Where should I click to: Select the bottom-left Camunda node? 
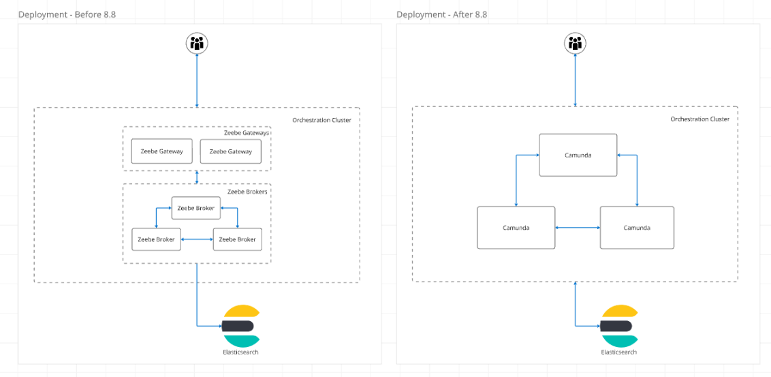[x=516, y=228]
